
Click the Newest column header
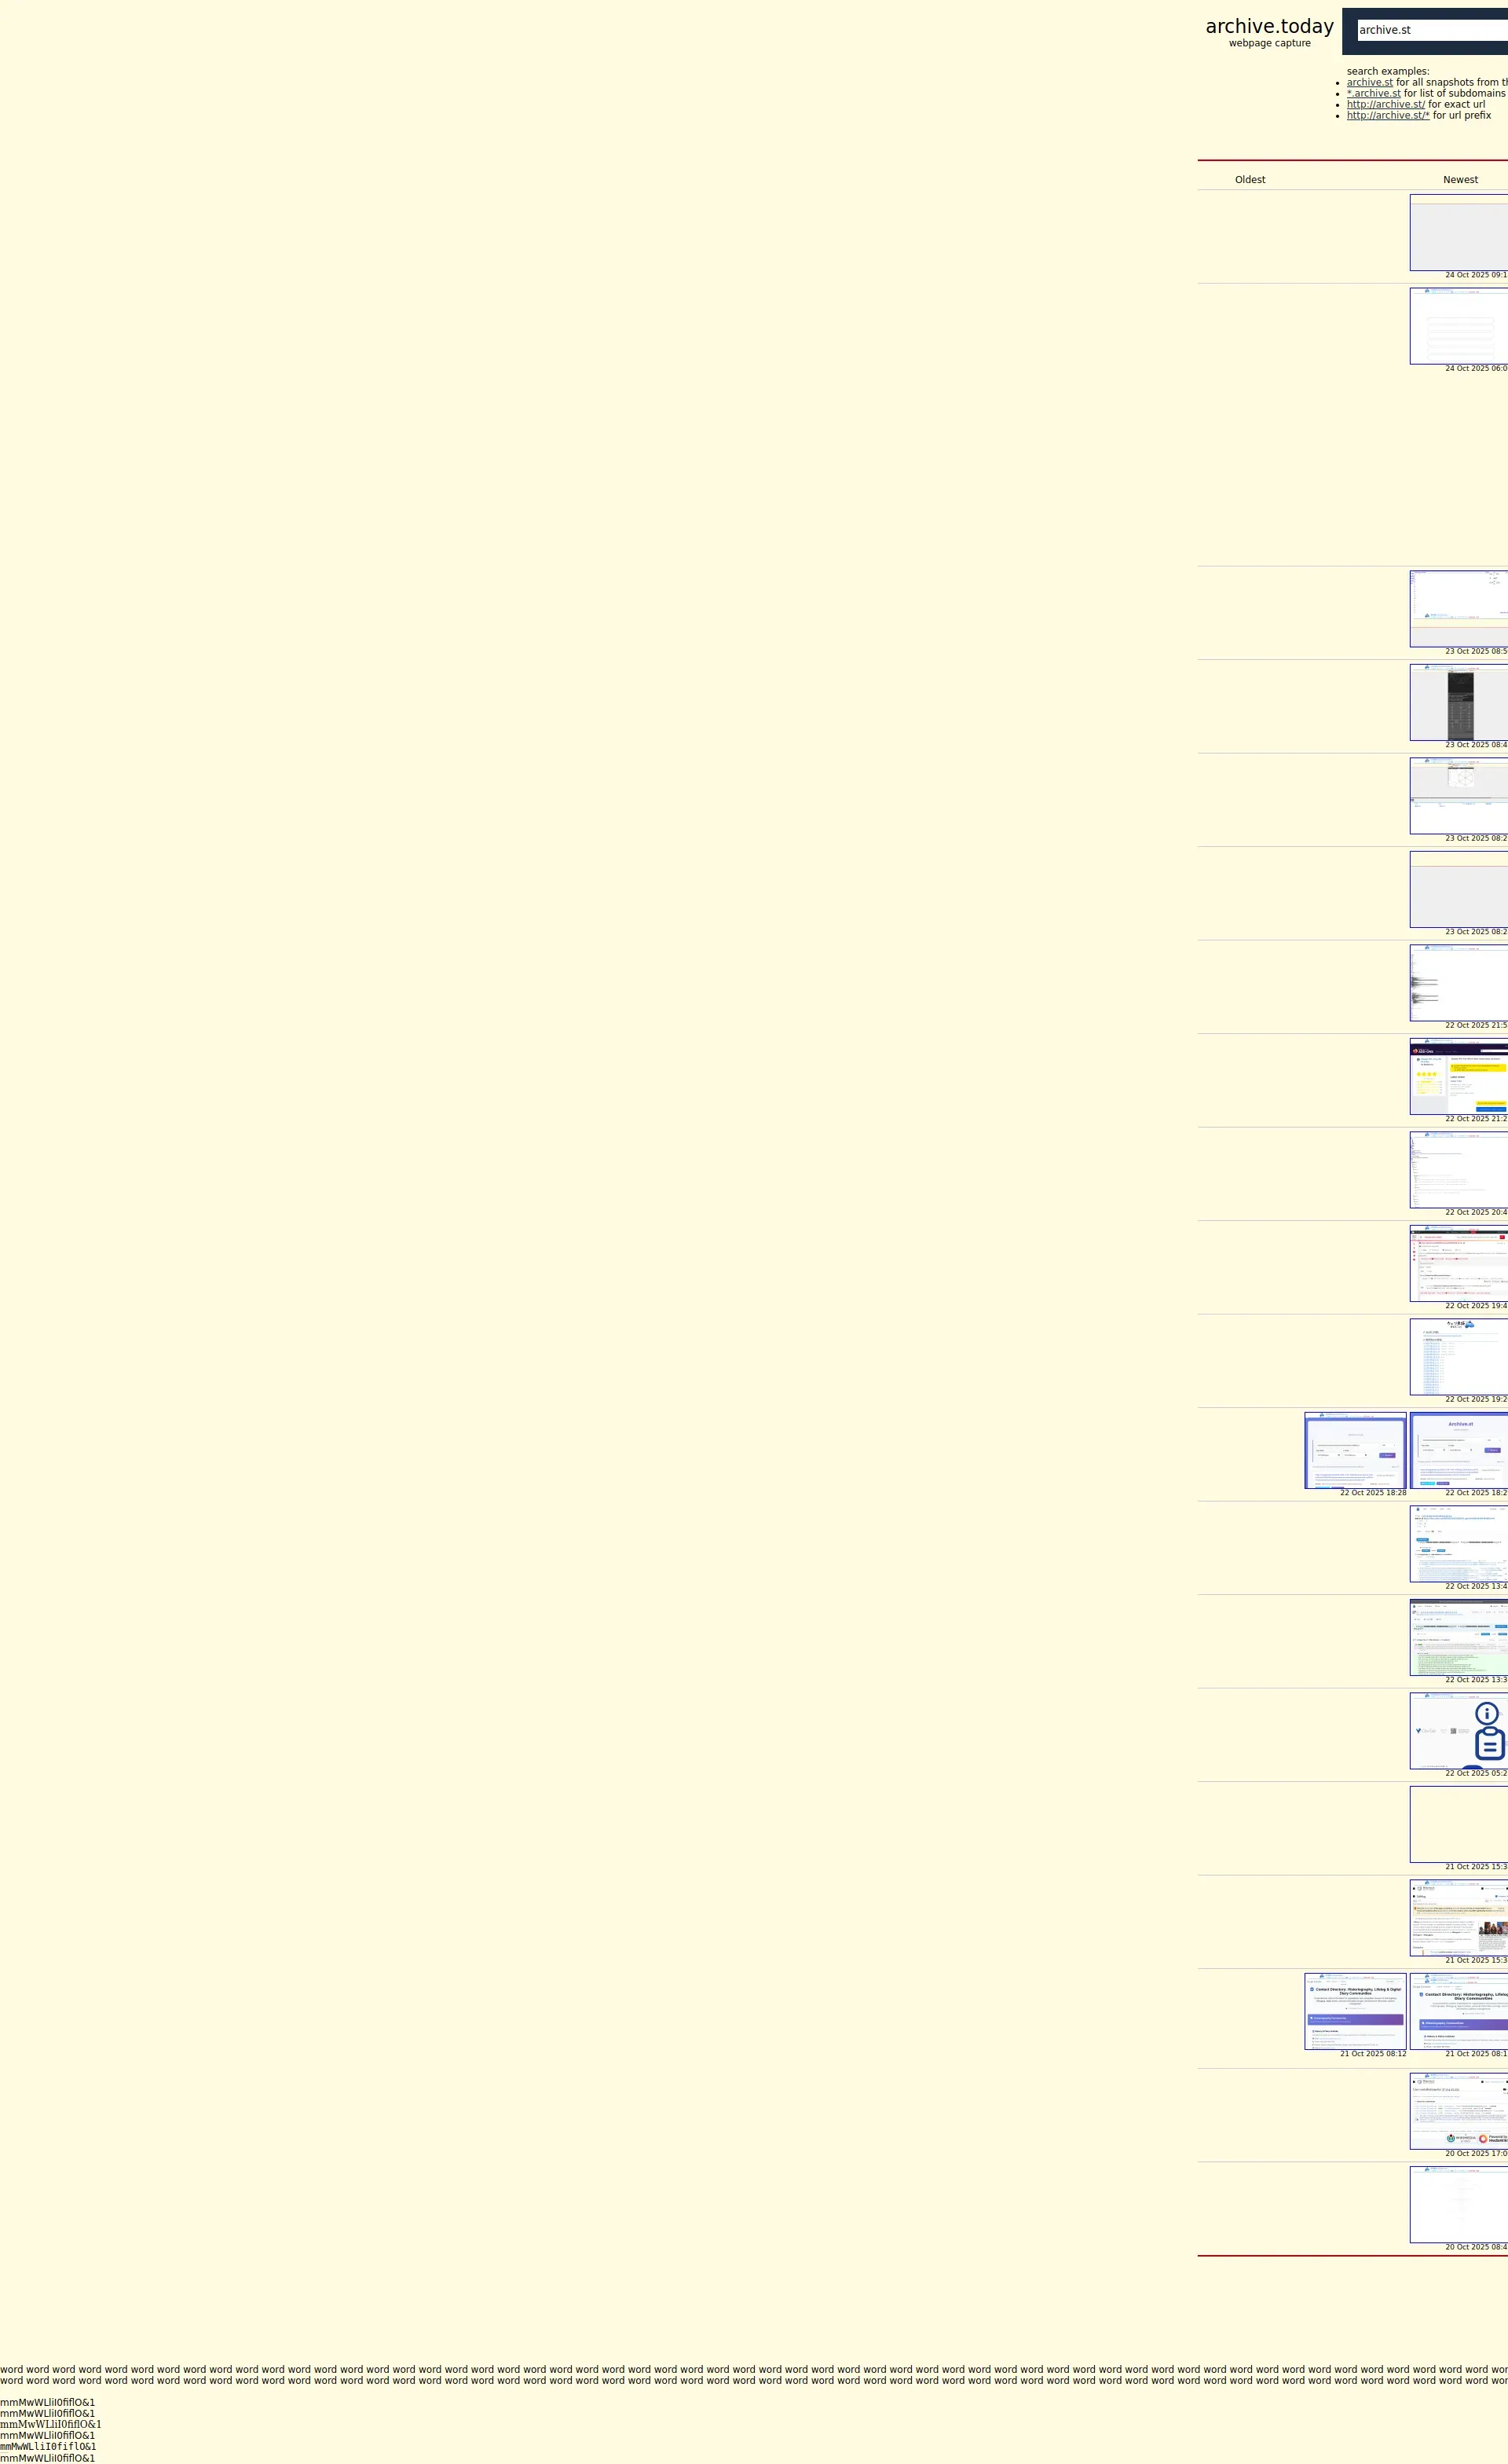(1460, 180)
